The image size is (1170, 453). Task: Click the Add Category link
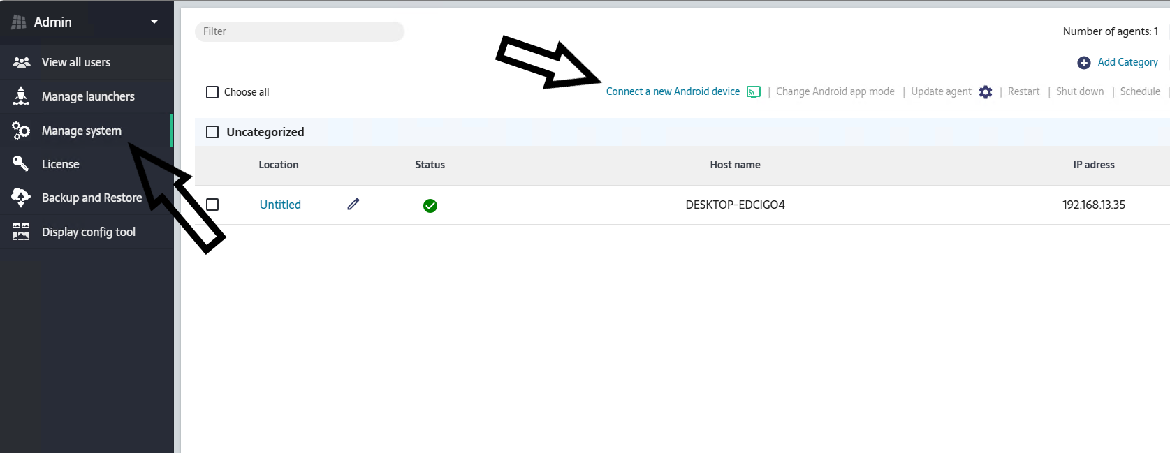[1127, 62]
